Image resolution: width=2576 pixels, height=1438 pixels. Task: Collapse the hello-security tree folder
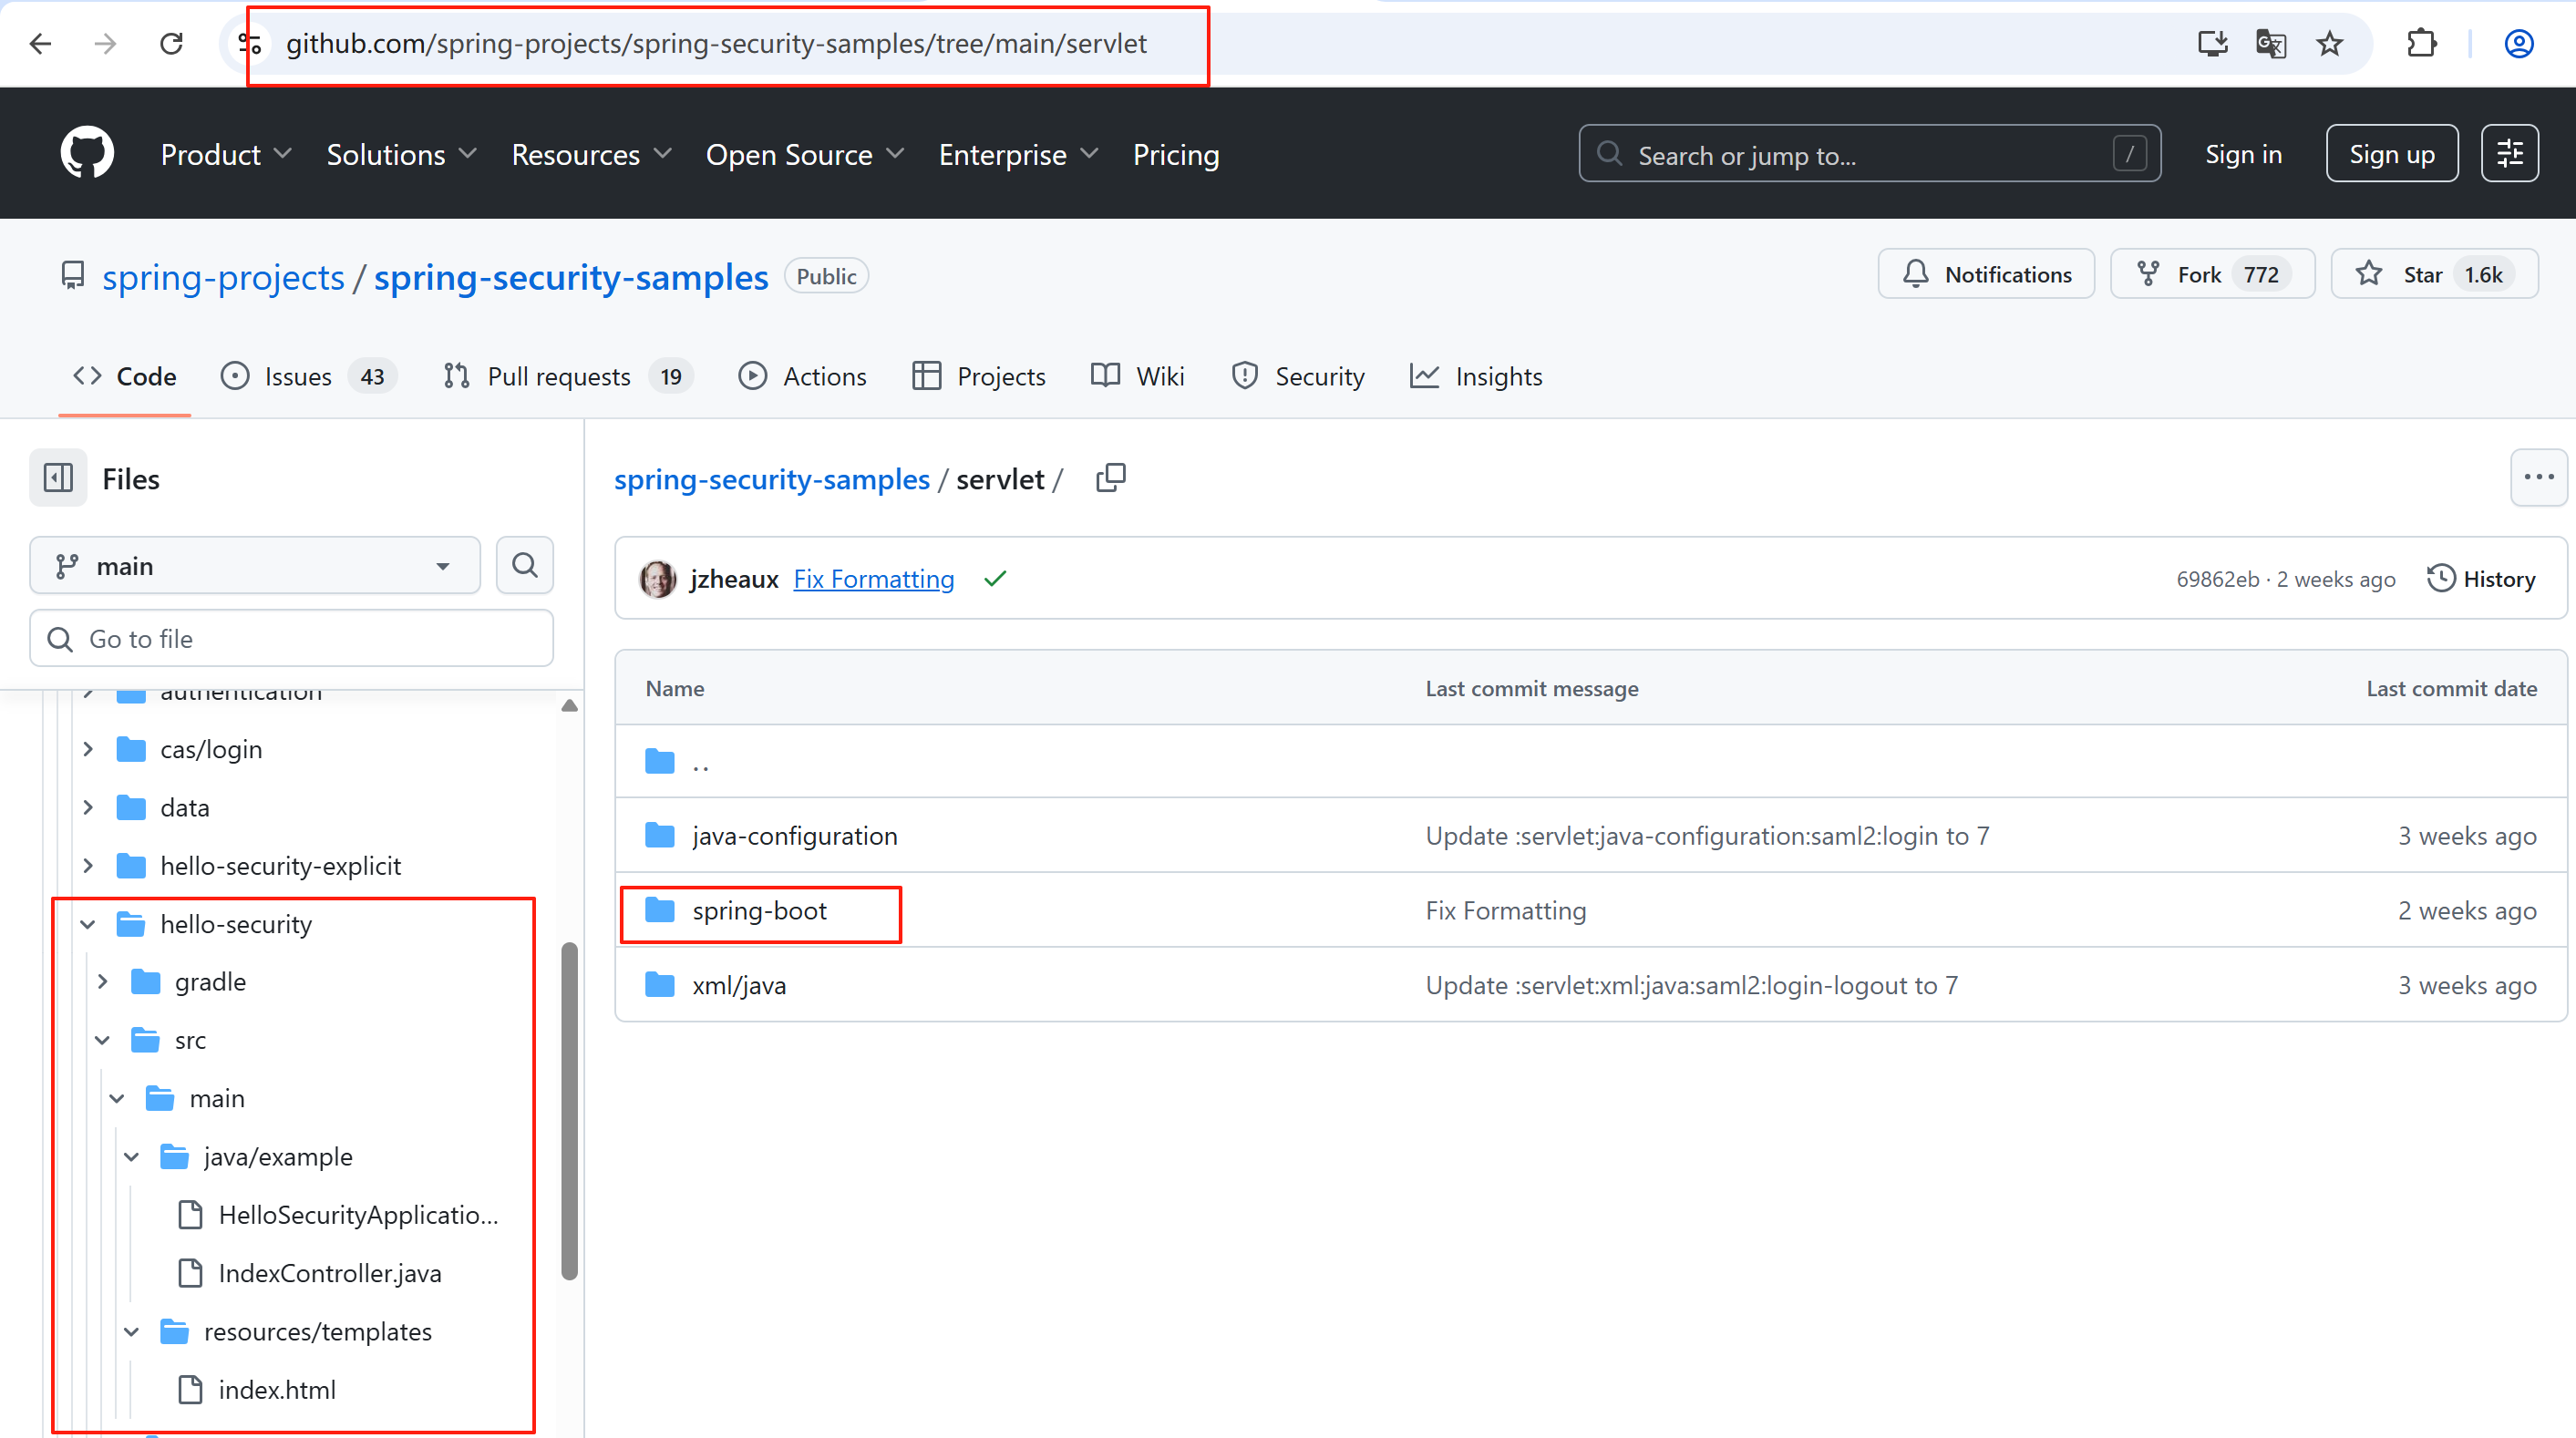coord(88,924)
